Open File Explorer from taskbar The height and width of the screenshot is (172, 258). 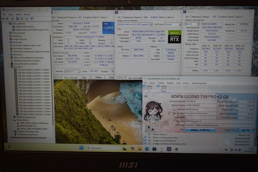tap(140, 149)
